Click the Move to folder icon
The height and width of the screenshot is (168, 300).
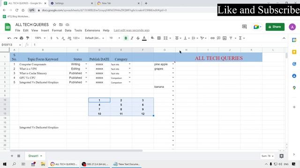61,25
